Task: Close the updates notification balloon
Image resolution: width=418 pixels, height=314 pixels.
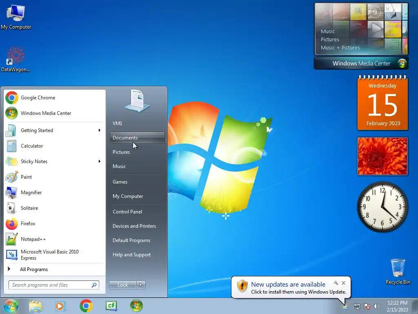Action: [343, 283]
